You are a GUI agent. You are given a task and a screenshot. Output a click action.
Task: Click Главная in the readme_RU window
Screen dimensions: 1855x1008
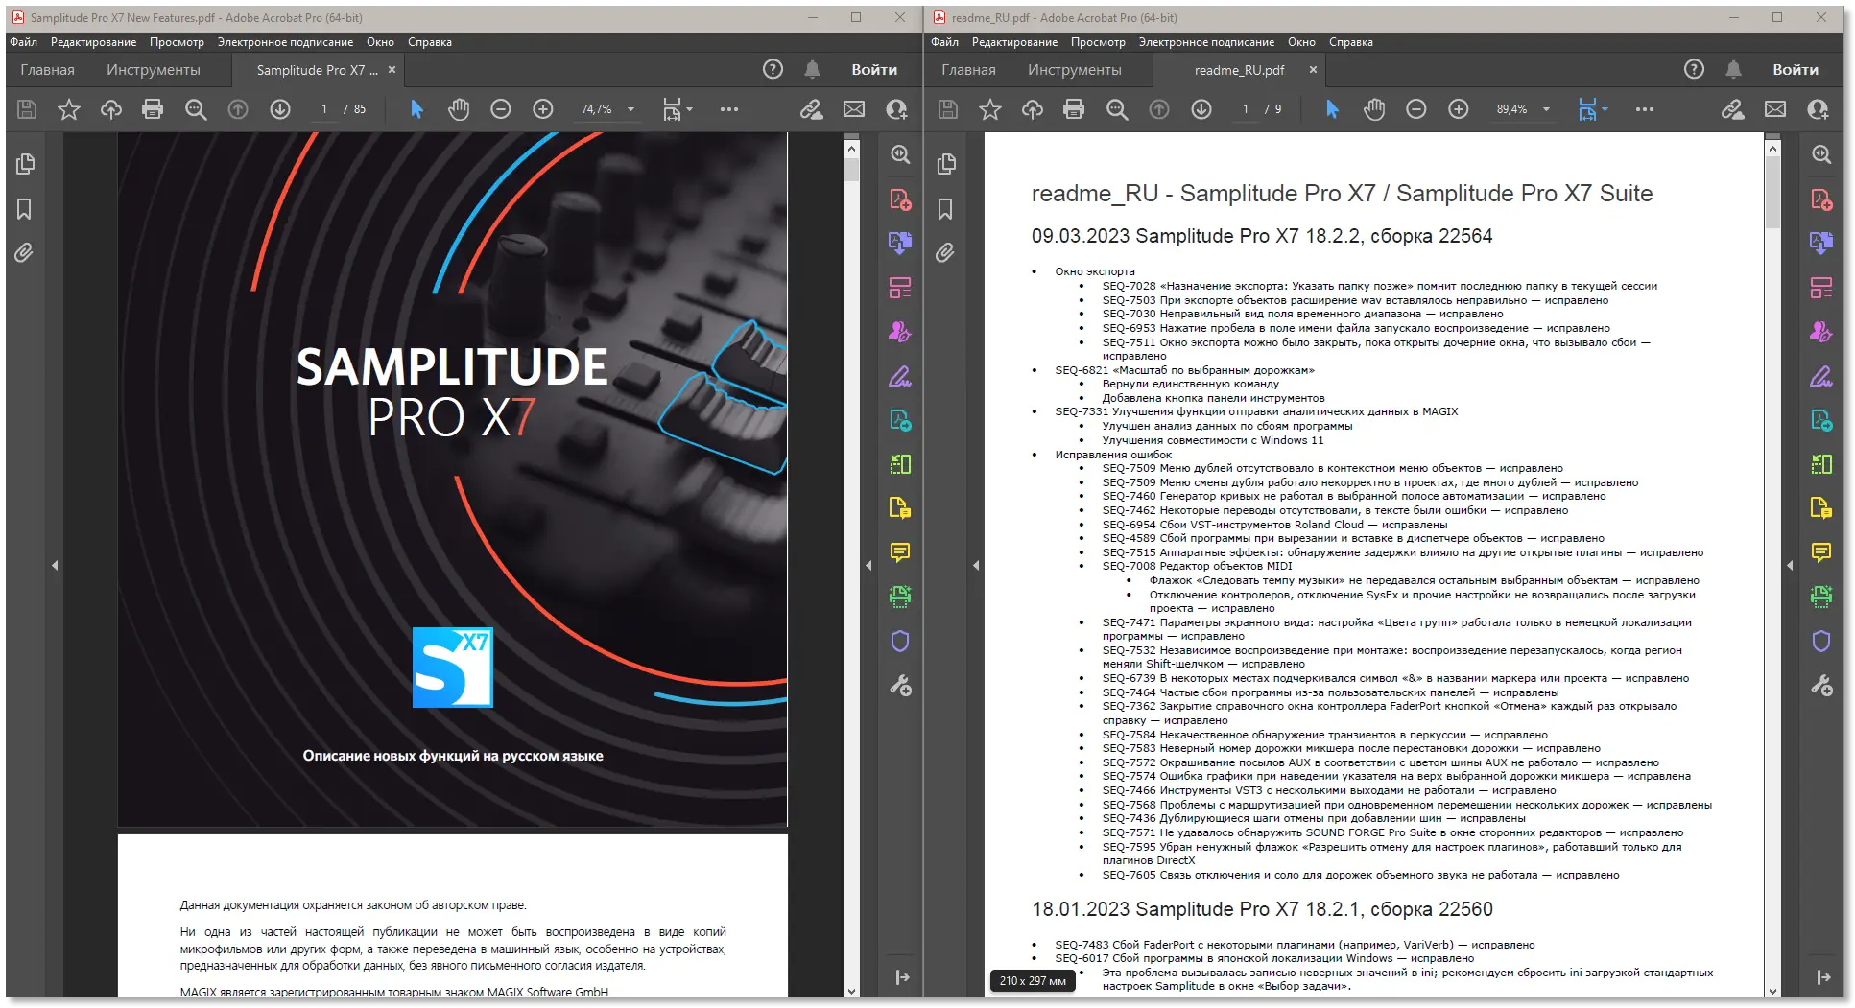tap(968, 70)
